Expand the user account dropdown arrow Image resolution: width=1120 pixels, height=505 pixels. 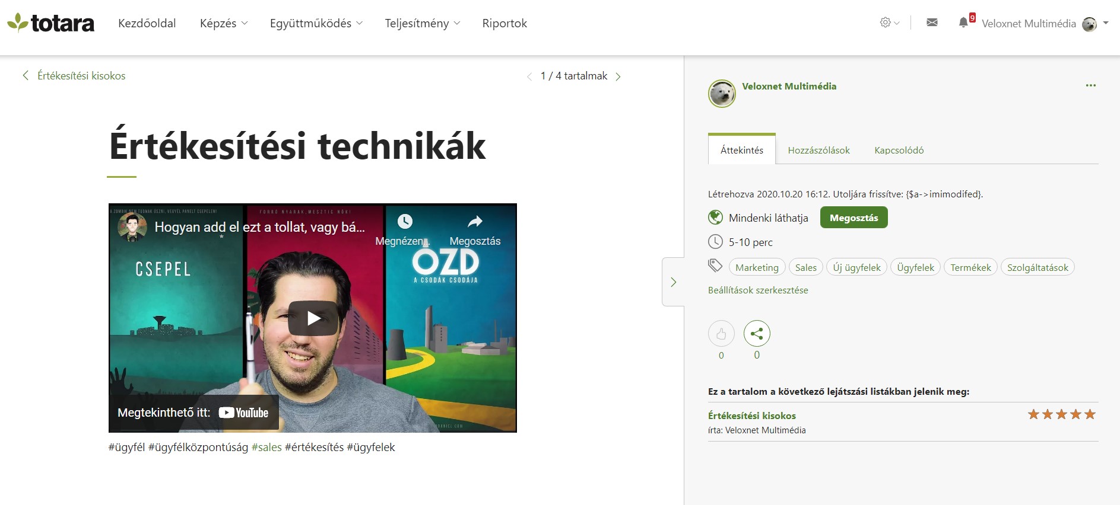[1106, 23]
